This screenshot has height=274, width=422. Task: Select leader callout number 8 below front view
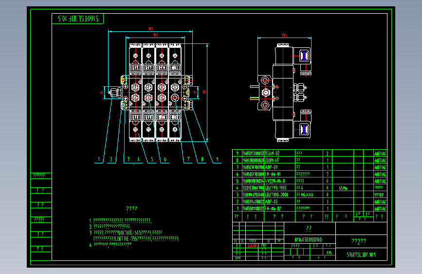(x=202, y=159)
